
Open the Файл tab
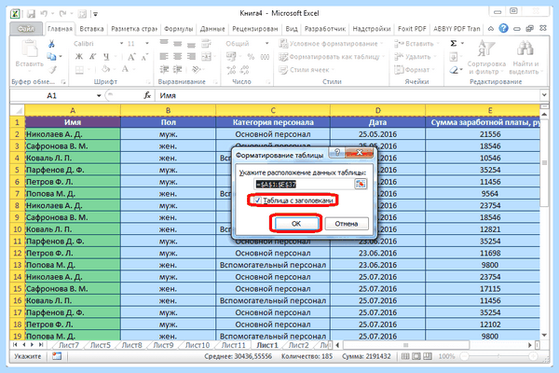coord(26,29)
